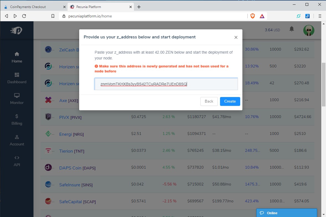Open the SafeInsure coin link
The height and width of the screenshot is (217, 326).
click(76, 185)
